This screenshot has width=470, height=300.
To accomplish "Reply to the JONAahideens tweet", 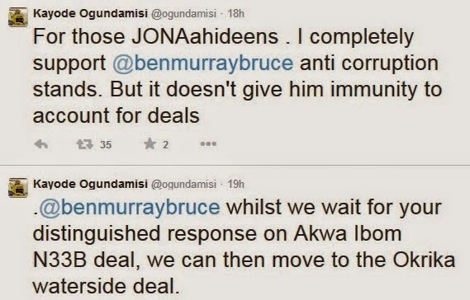I will point(41,144).
